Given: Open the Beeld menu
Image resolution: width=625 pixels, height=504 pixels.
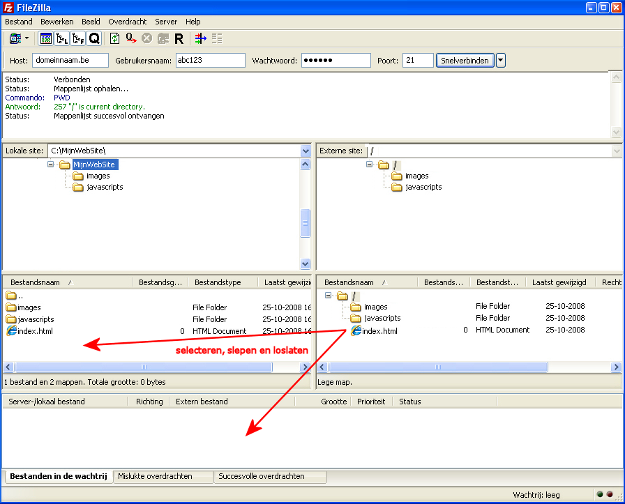Looking at the screenshot, I should [x=91, y=22].
